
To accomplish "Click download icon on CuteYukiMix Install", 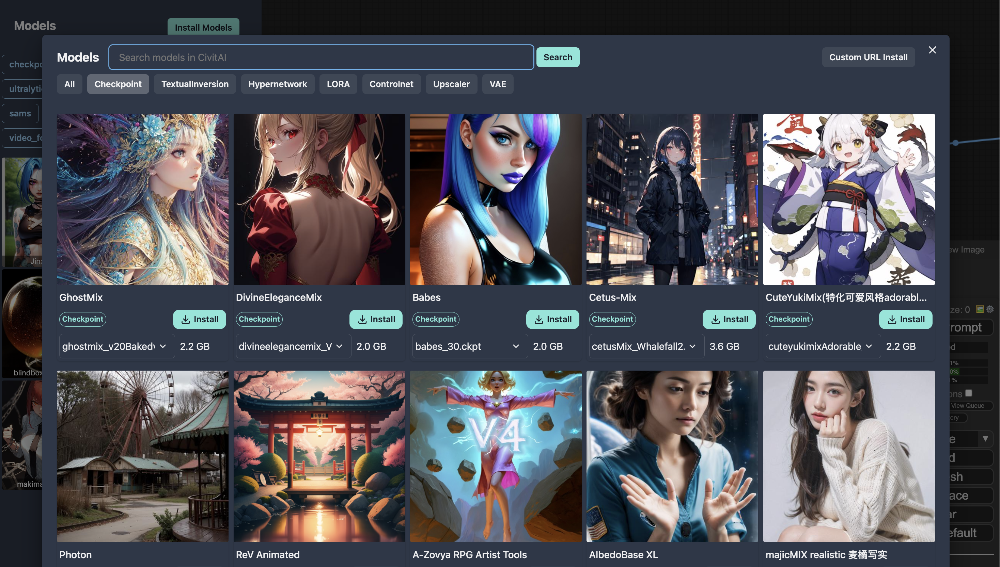I will [x=892, y=319].
